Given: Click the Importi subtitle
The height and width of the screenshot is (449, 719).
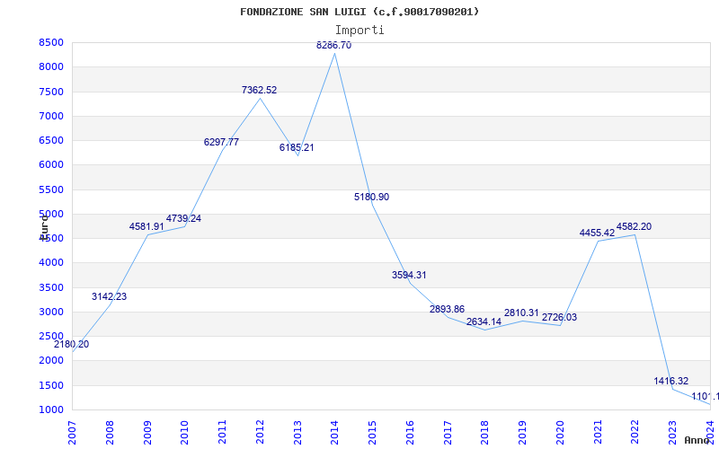Looking at the screenshot, I should 359,31.
